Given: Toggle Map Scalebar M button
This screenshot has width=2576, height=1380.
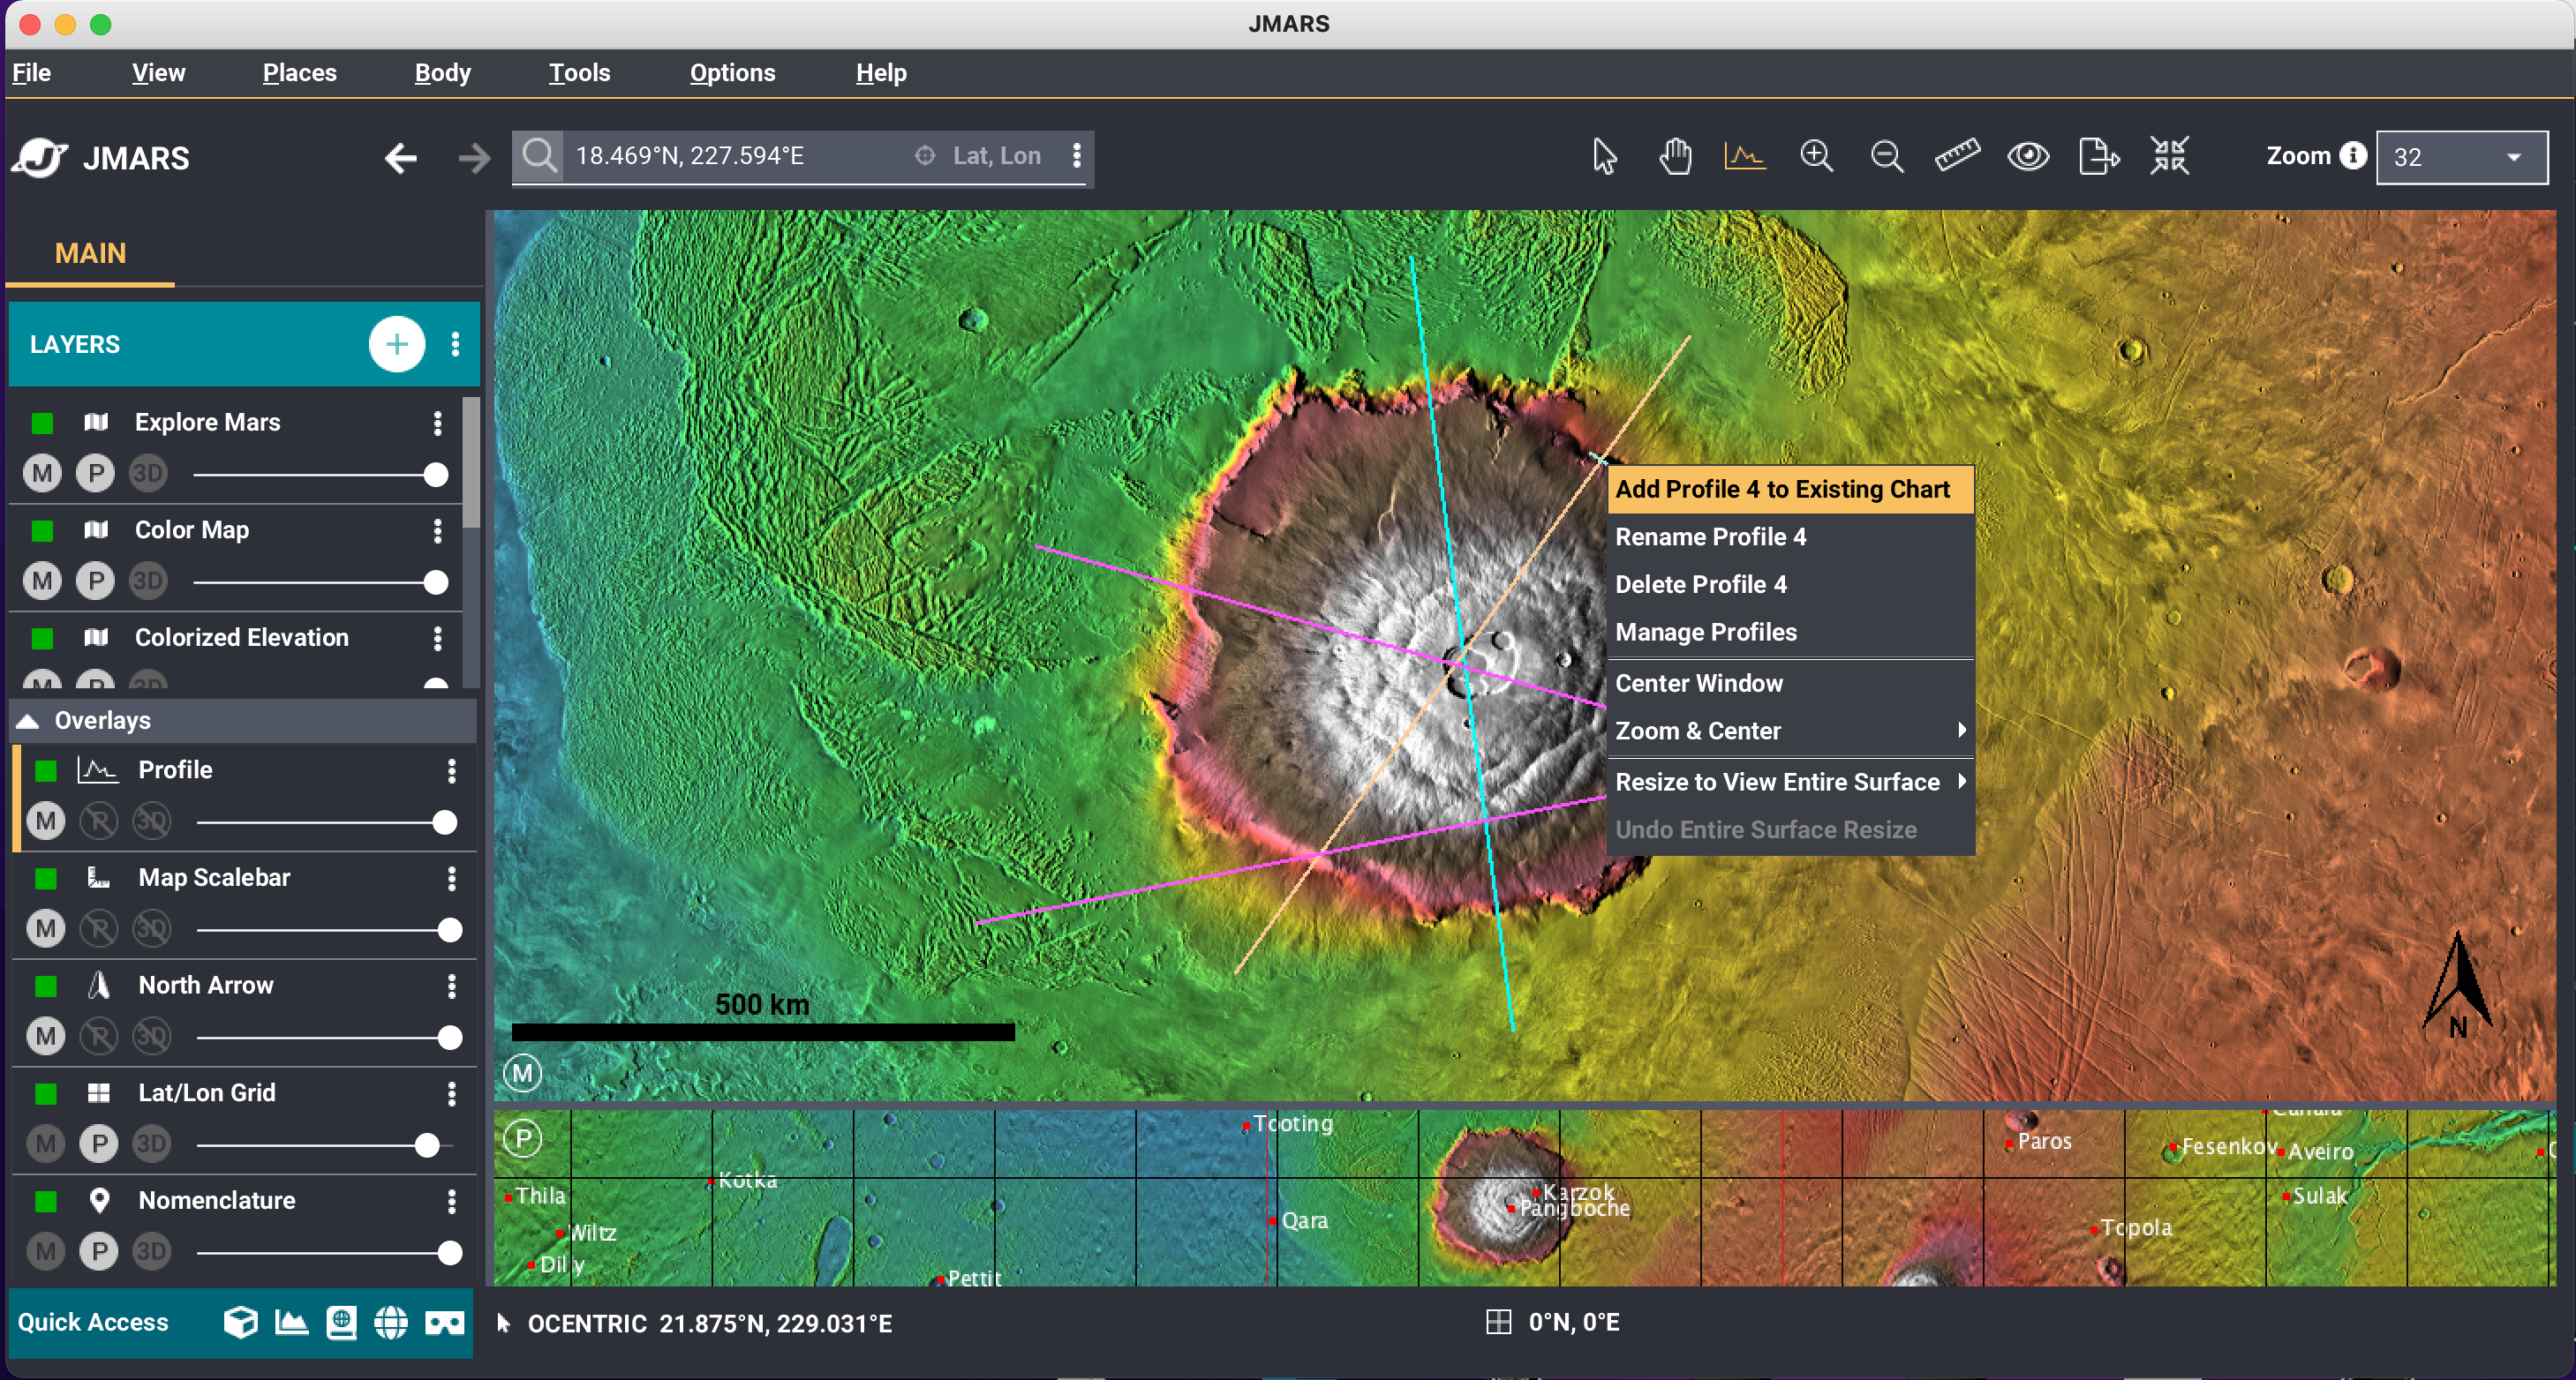Looking at the screenshot, I should point(46,929).
